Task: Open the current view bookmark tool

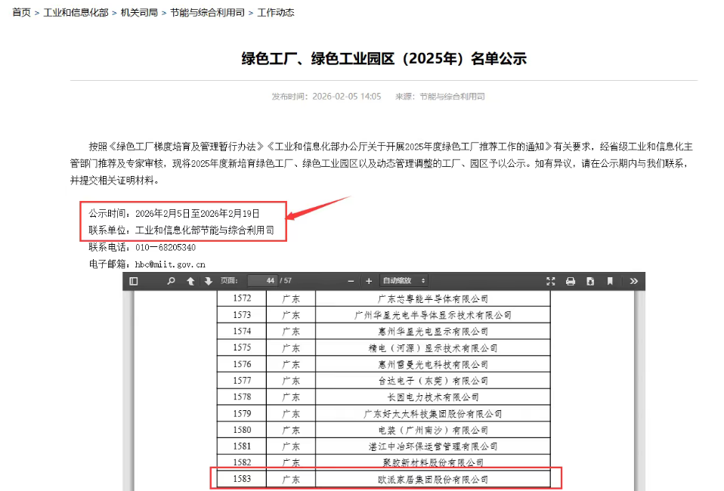Action: click(609, 280)
